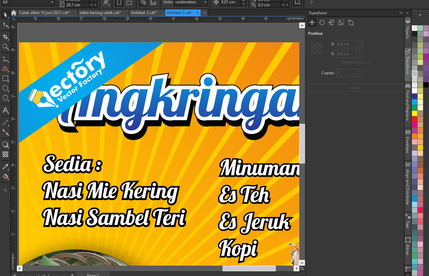Choose the Zoom tool in the toolbox
429x276 pixels.
pyautogui.click(x=5, y=47)
